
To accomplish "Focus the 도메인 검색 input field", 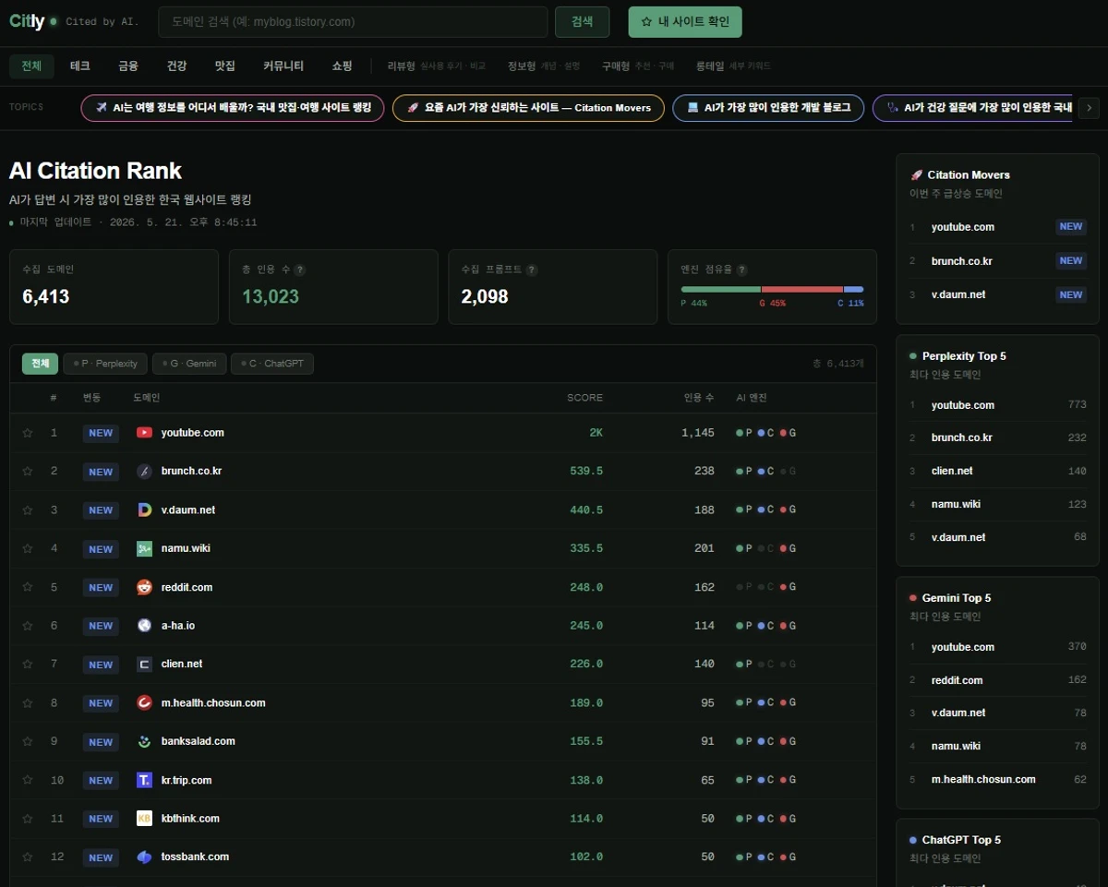I will [x=353, y=22].
